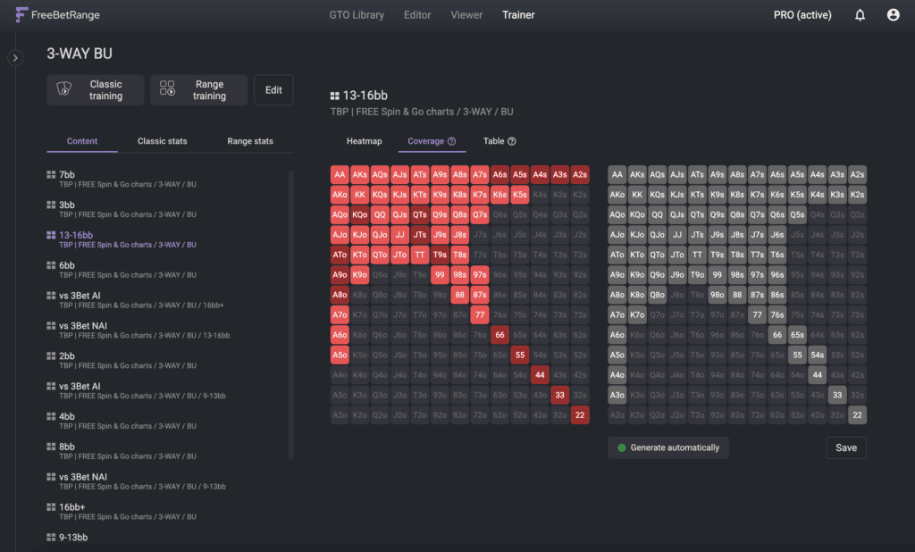
Task: Save the range chart
Action: [x=845, y=447]
